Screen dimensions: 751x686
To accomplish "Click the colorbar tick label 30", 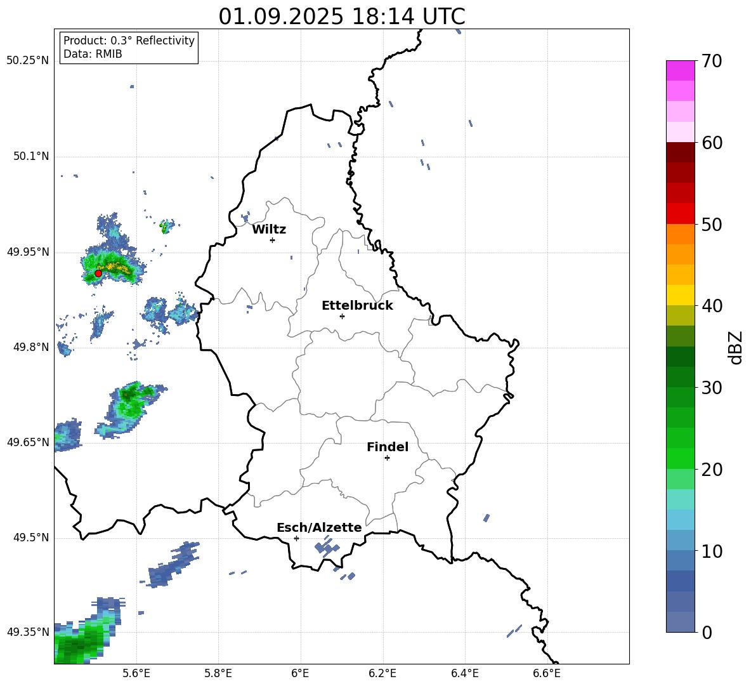I will click(712, 388).
